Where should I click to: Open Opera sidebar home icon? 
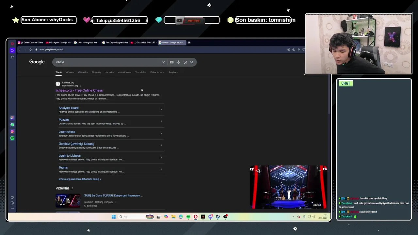coord(12,50)
